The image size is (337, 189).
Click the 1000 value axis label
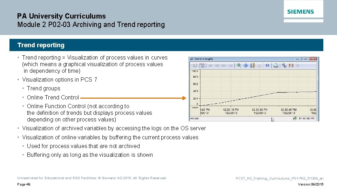pyautogui.click(x=195, y=71)
